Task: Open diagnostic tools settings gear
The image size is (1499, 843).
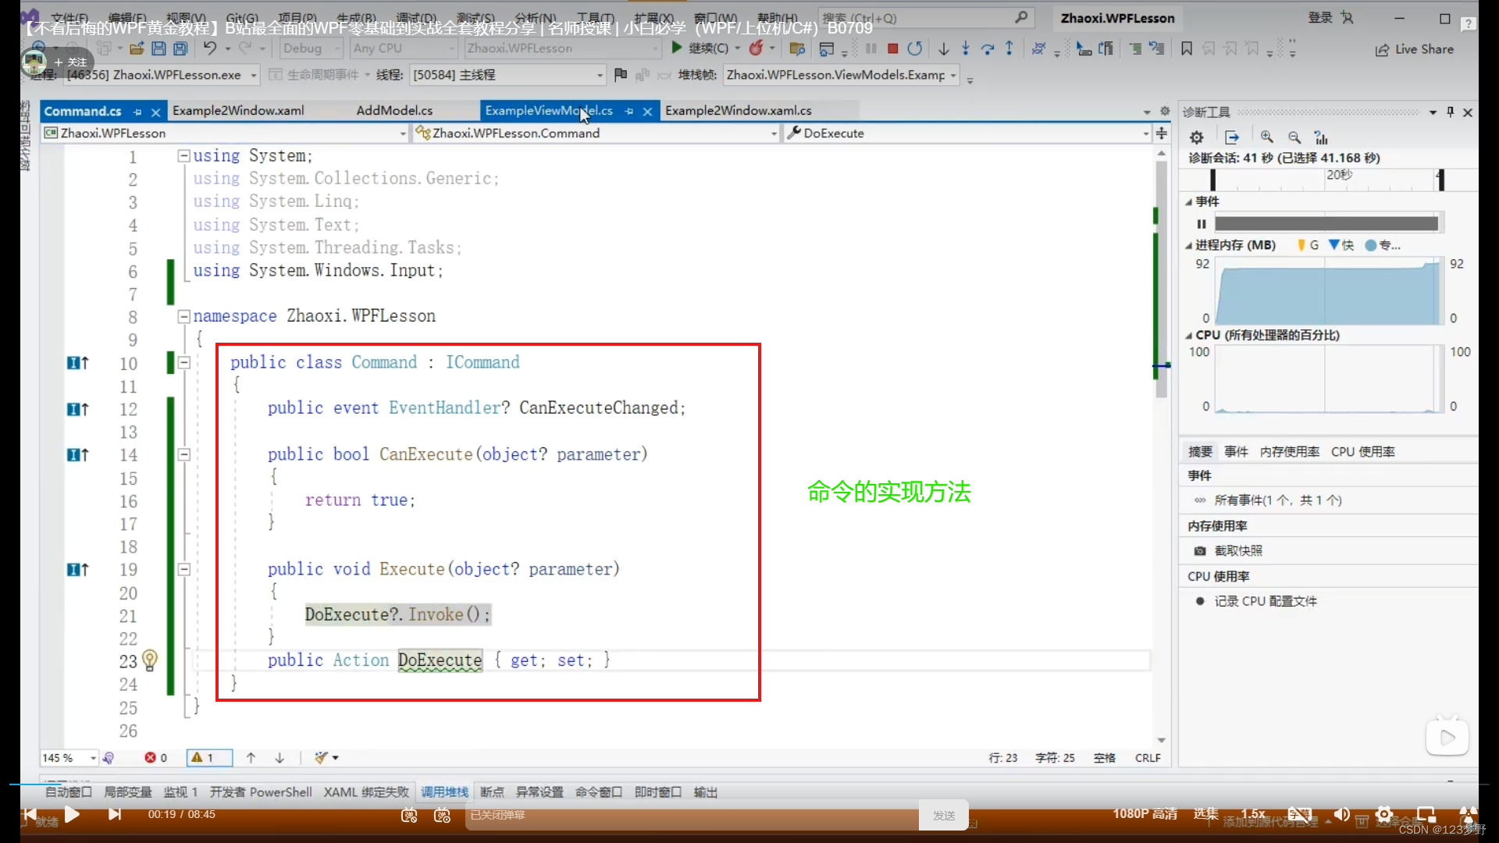Action: pyautogui.click(x=1196, y=137)
